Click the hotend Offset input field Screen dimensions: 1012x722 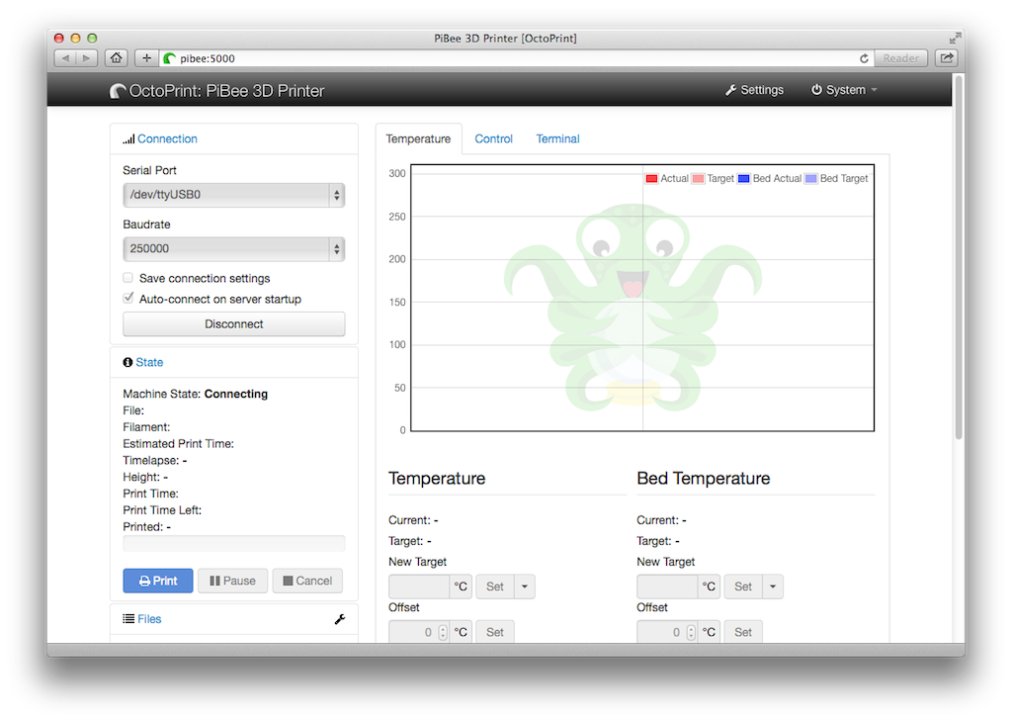419,632
